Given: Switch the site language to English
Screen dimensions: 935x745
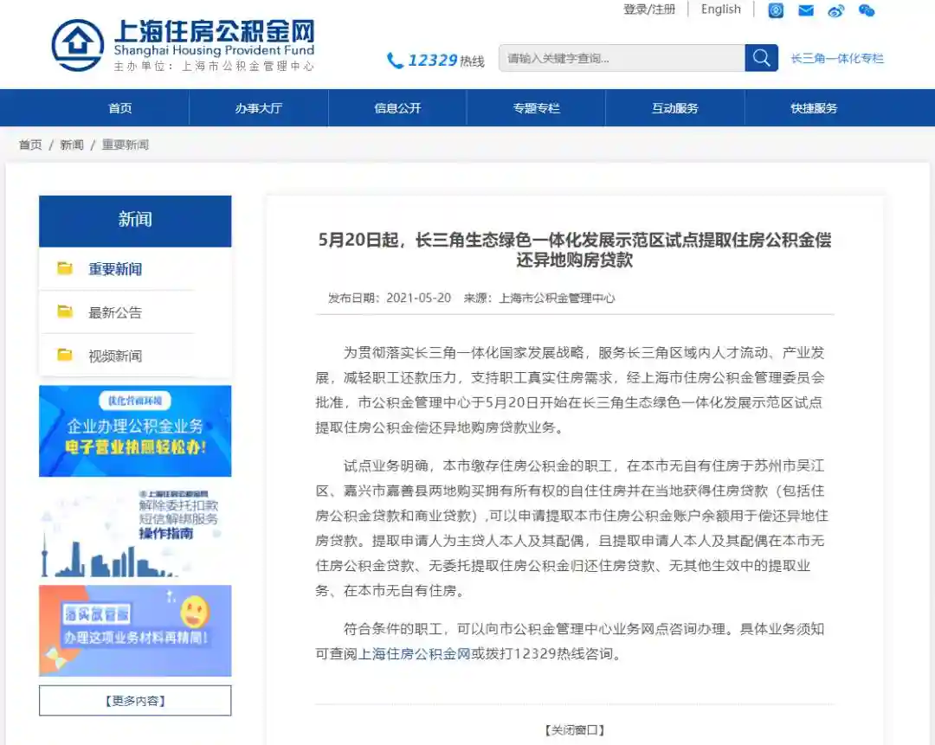Looking at the screenshot, I should 721,10.
